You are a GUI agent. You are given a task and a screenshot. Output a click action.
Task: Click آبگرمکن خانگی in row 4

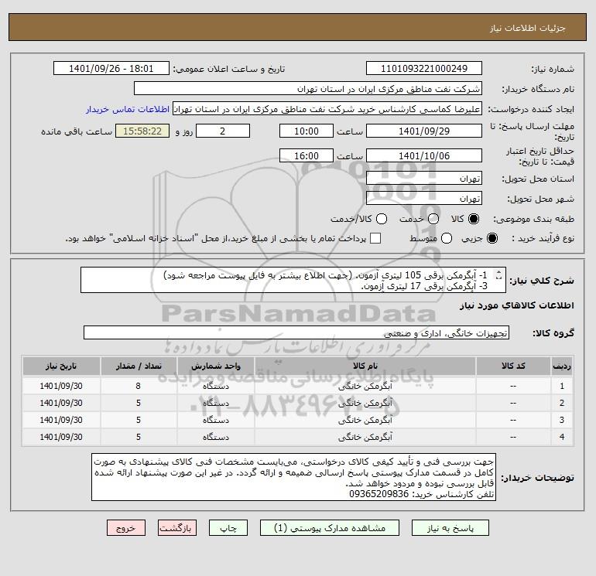[365, 438]
